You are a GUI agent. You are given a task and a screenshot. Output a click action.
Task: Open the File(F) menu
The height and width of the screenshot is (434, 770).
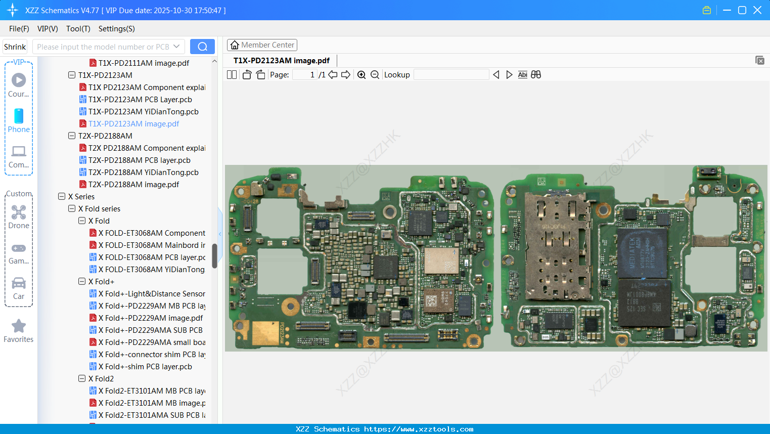19,29
